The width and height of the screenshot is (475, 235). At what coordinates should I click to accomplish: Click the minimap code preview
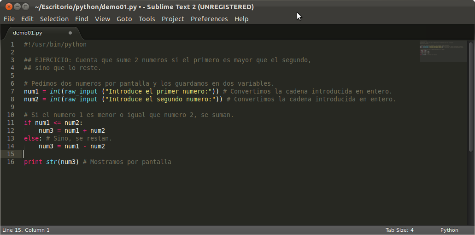pyautogui.click(x=443, y=51)
